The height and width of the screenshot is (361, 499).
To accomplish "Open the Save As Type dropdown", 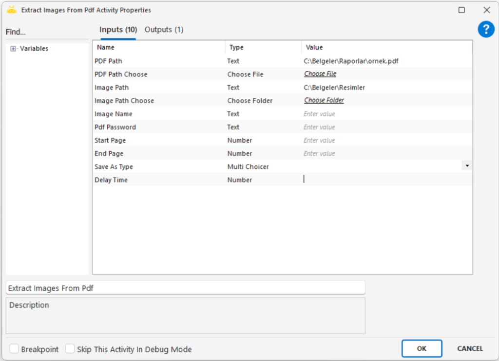I will pos(467,166).
